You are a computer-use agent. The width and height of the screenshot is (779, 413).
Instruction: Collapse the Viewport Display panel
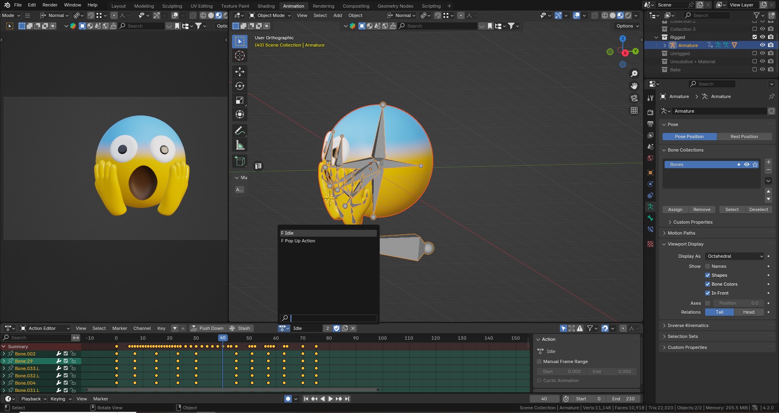coord(685,244)
